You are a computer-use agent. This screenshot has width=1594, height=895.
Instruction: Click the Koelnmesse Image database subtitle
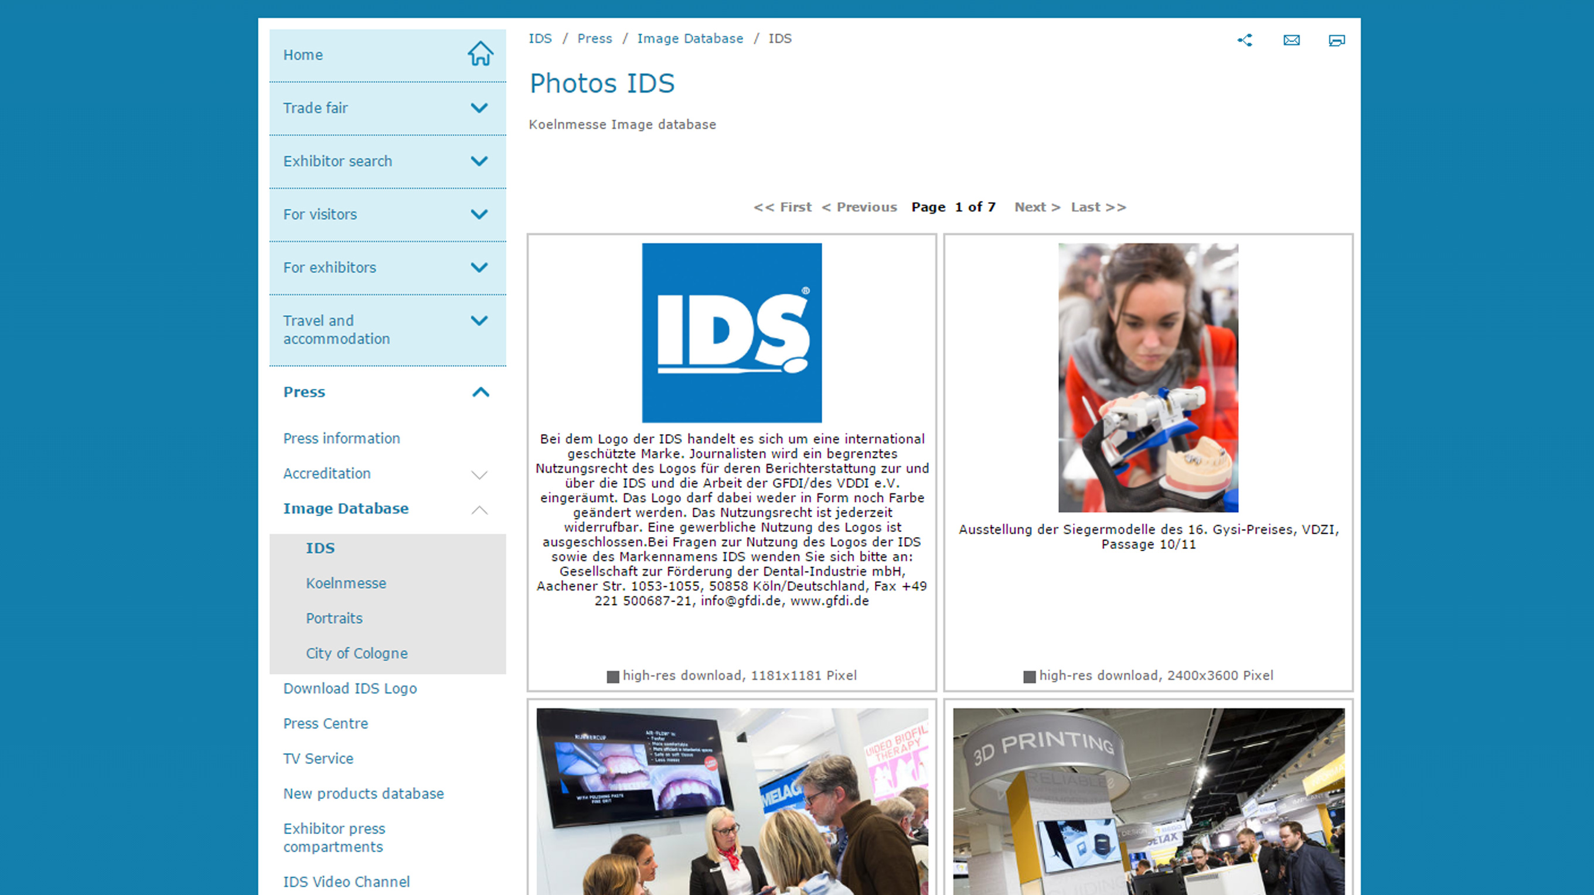coord(622,124)
